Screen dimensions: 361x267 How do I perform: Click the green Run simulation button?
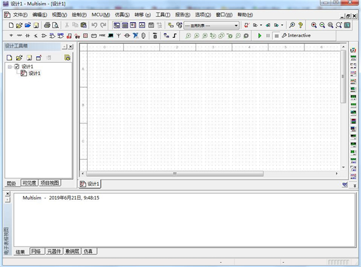tap(259, 36)
